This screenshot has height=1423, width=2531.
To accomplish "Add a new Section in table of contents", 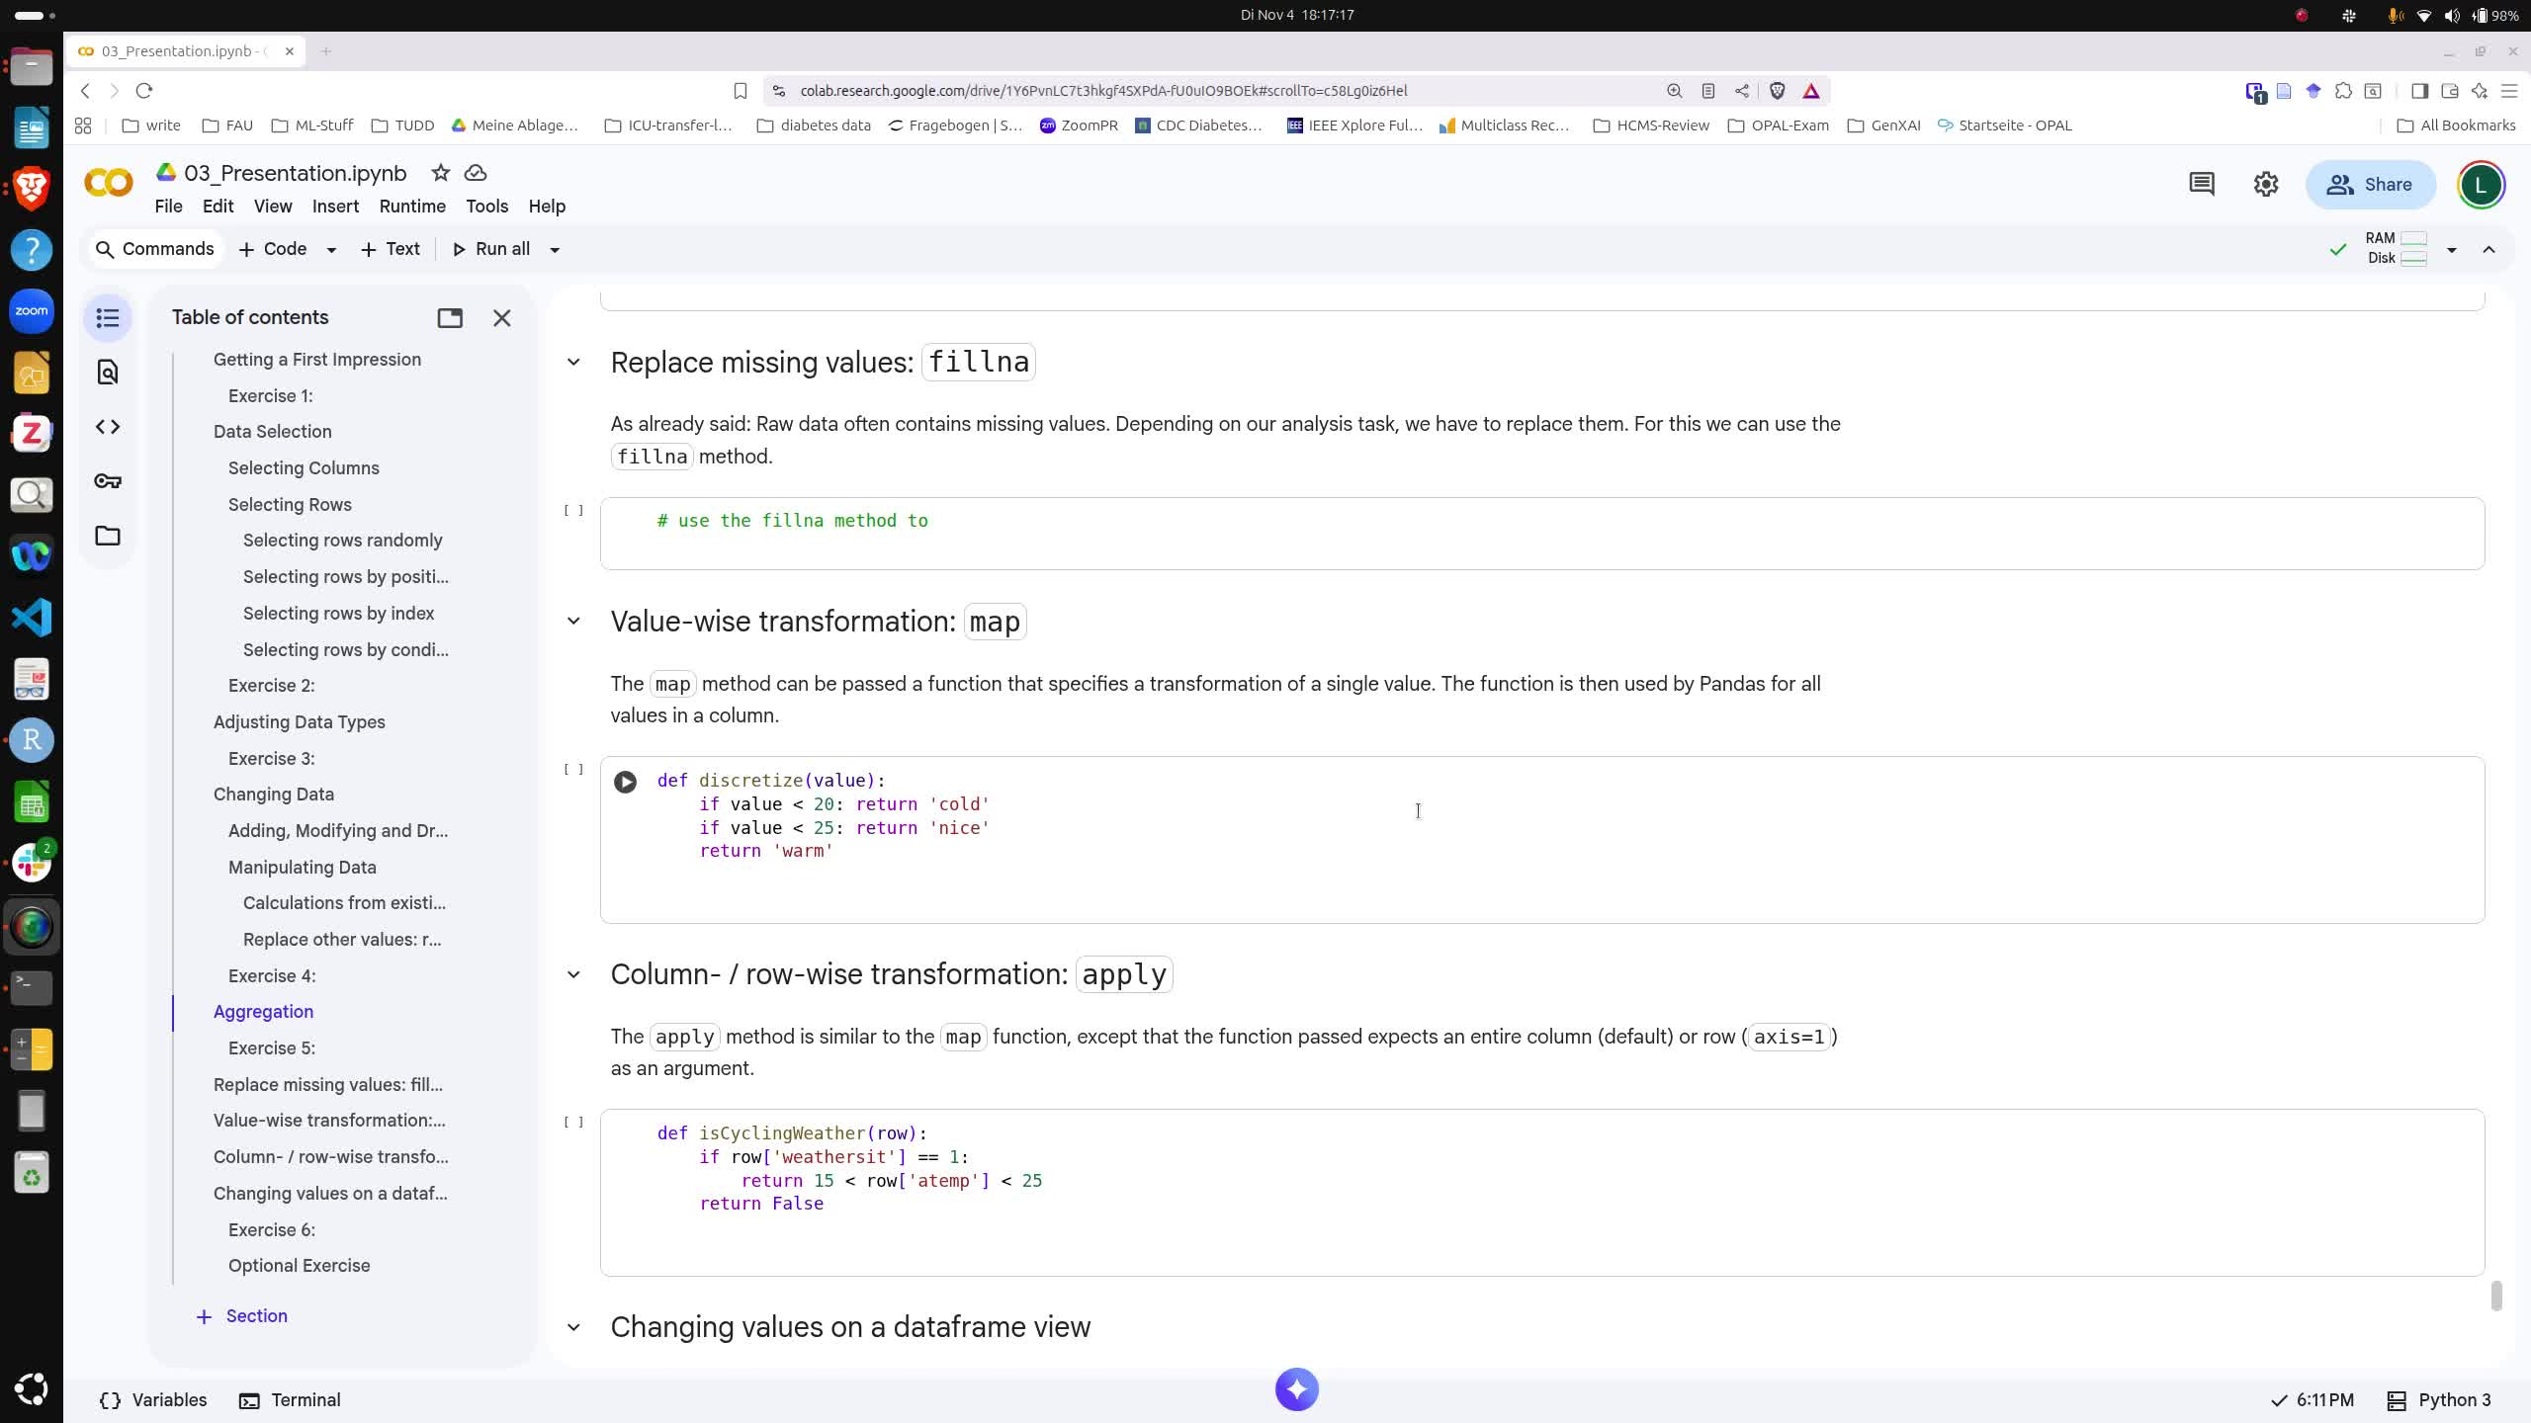I will tap(242, 1316).
